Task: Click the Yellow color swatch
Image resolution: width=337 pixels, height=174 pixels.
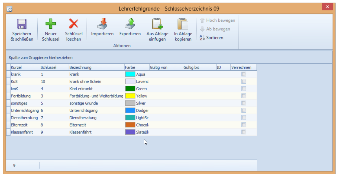Action: click(130, 96)
